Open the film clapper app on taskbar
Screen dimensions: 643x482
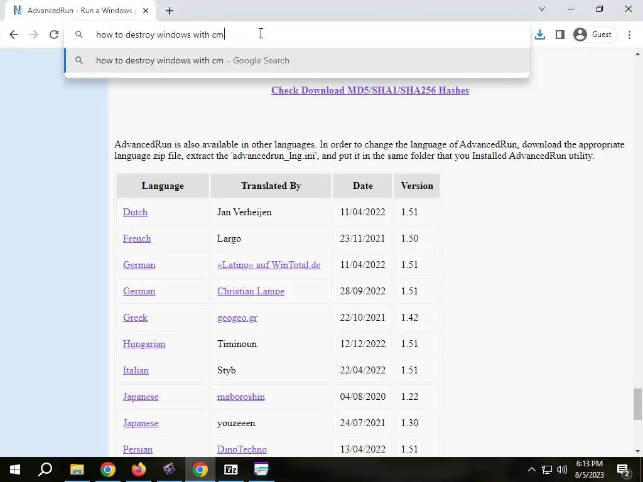[x=169, y=469]
